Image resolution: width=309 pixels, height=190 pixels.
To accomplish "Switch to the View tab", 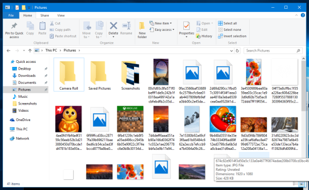I will tap(61, 15).
